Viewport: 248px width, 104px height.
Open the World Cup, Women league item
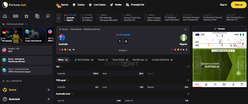[x=26, y=60]
